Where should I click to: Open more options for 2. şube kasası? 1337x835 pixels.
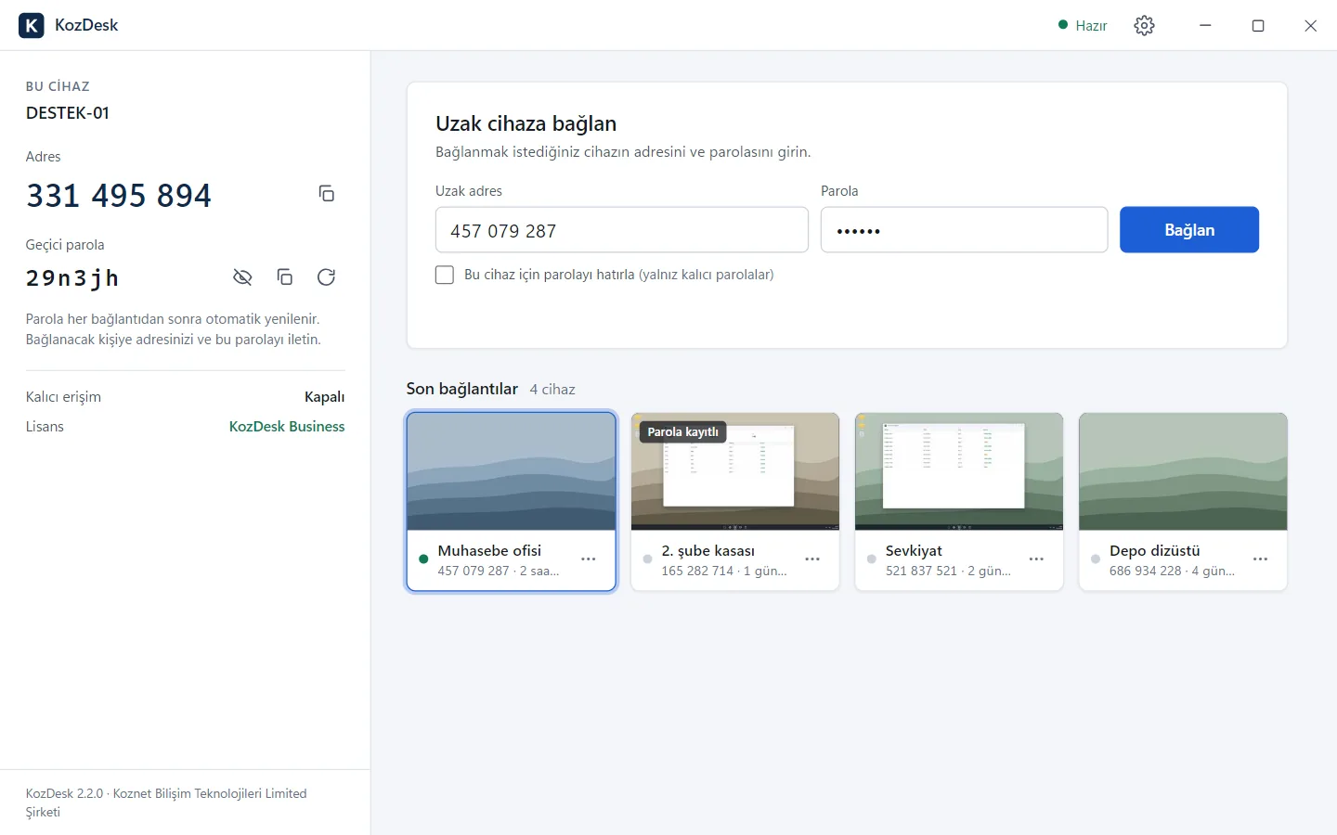(812, 559)
